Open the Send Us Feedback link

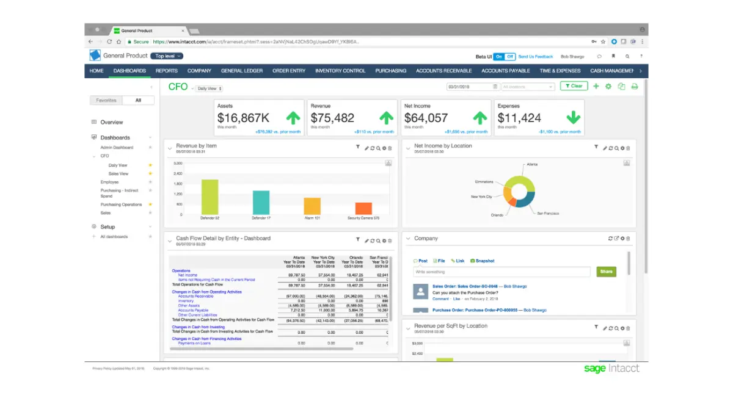pos(536,56)
